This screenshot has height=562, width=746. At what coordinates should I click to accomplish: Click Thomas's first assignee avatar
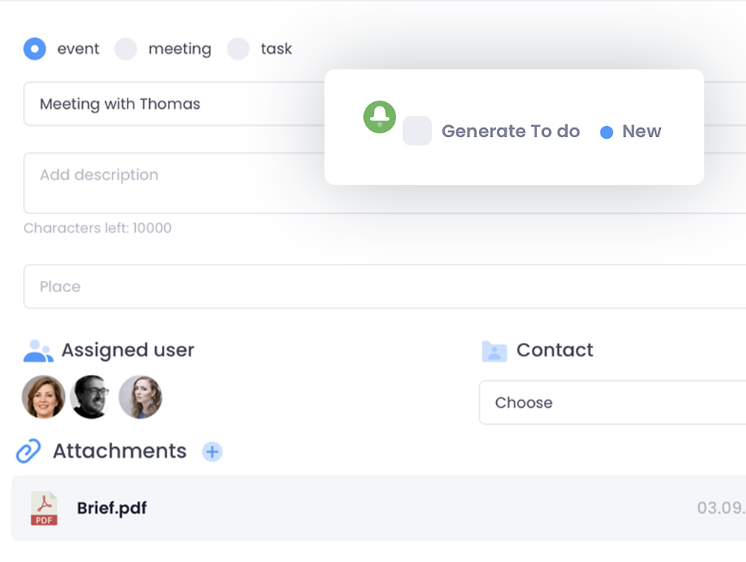(x=43, y=397)
